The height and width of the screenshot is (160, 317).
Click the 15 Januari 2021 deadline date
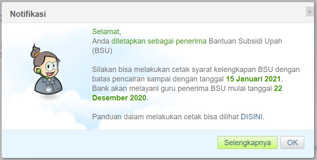(x=253, y=79)
